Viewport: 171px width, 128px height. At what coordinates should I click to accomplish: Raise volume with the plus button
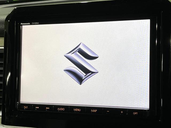click(122, 112)
